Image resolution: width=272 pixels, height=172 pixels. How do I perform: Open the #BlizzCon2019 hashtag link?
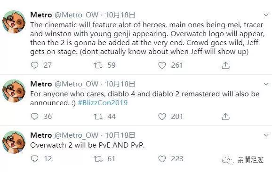[x=103, y=103]
